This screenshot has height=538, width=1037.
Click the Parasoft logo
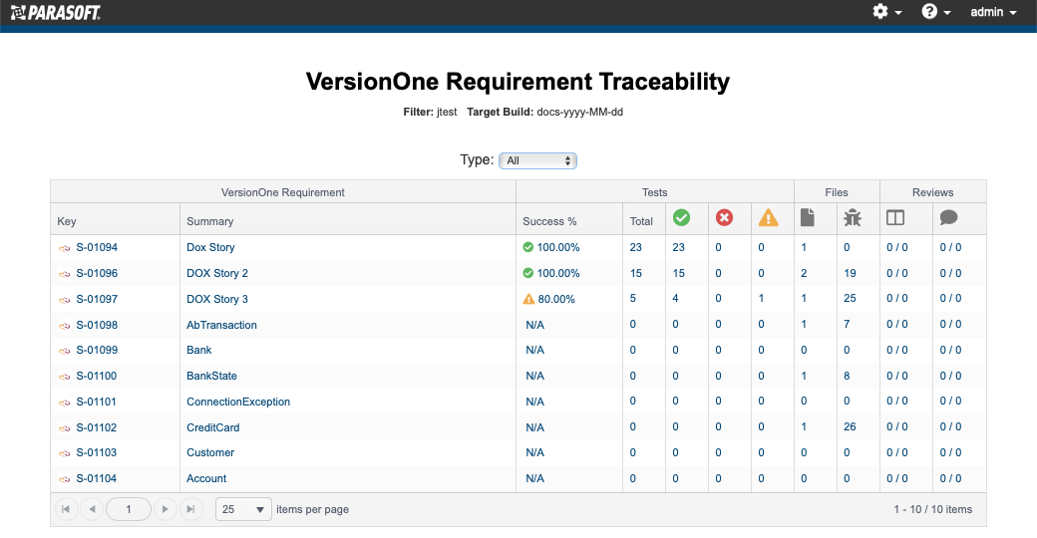coord(56,12)
